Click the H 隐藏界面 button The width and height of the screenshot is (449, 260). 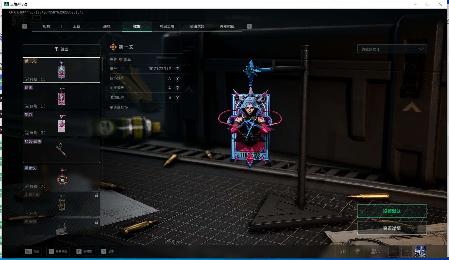click(x=58, y=251)
